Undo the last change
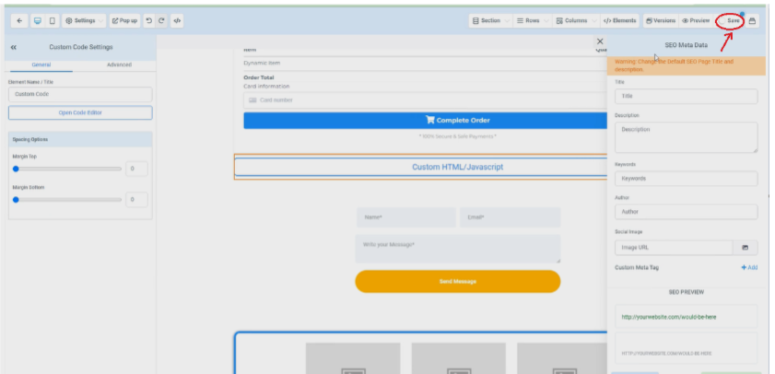This screenshot has height=374, width=775. (149, 20)
